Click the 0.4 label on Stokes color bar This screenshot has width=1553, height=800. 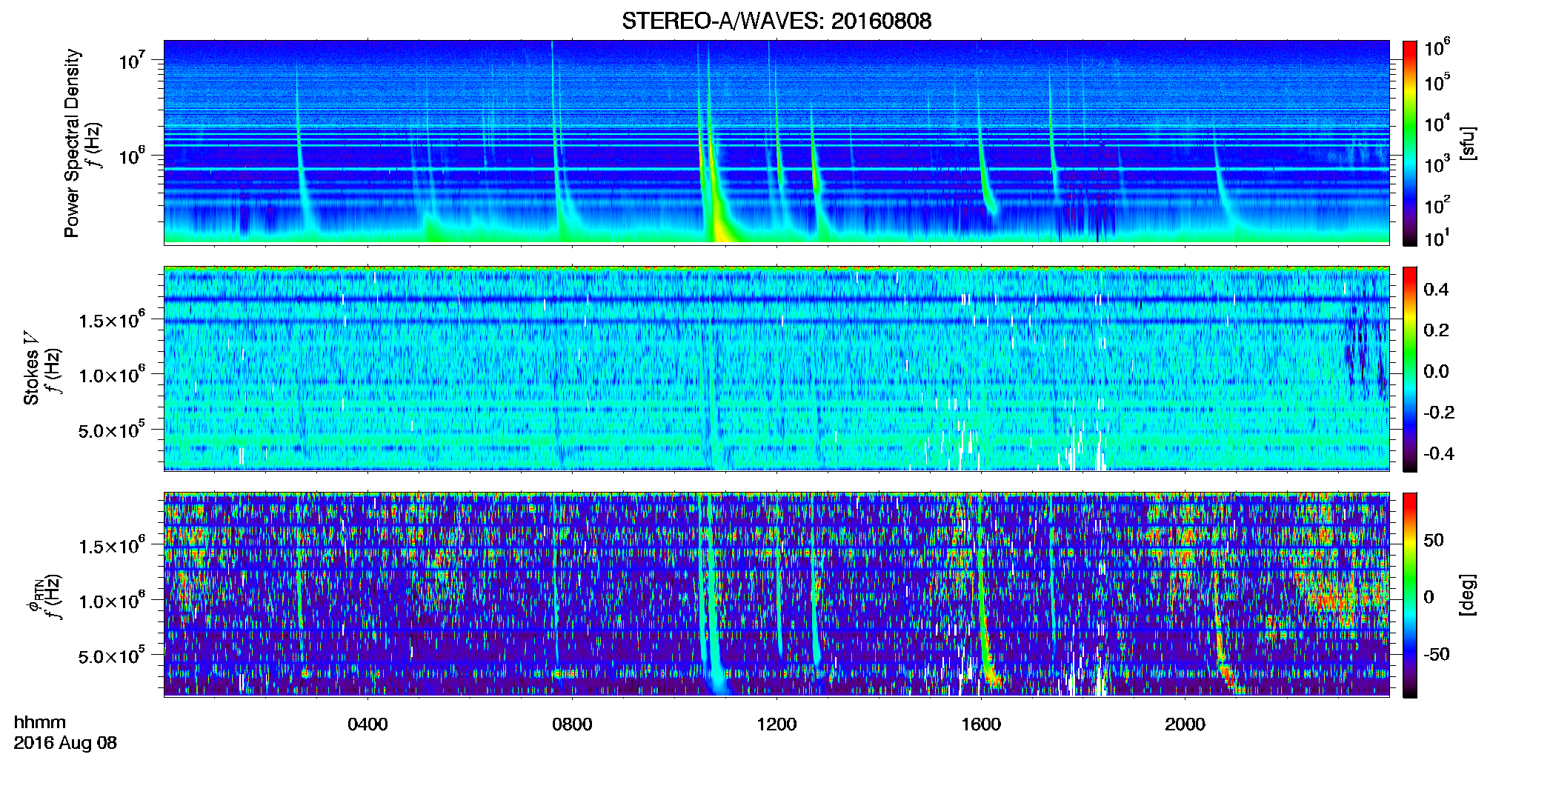pyautogui.click(x=1436, y=290)
